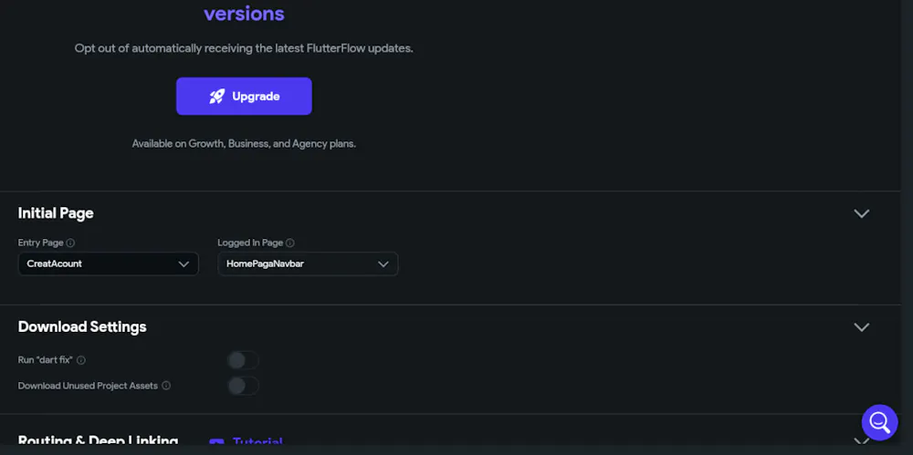The height and width of the screenshot is (455, 913).
Task: Click info icon beside Run "dart fix"
Action: point(81,360)
